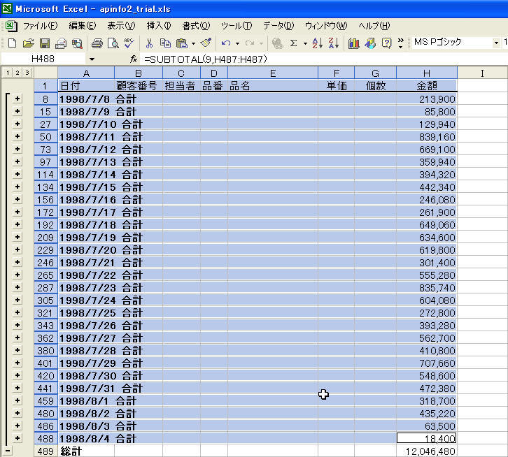The width and height of the screenshot is (508, 457).
Task: Sort ascending with the A-Z icon
Action: coord(317,43)
